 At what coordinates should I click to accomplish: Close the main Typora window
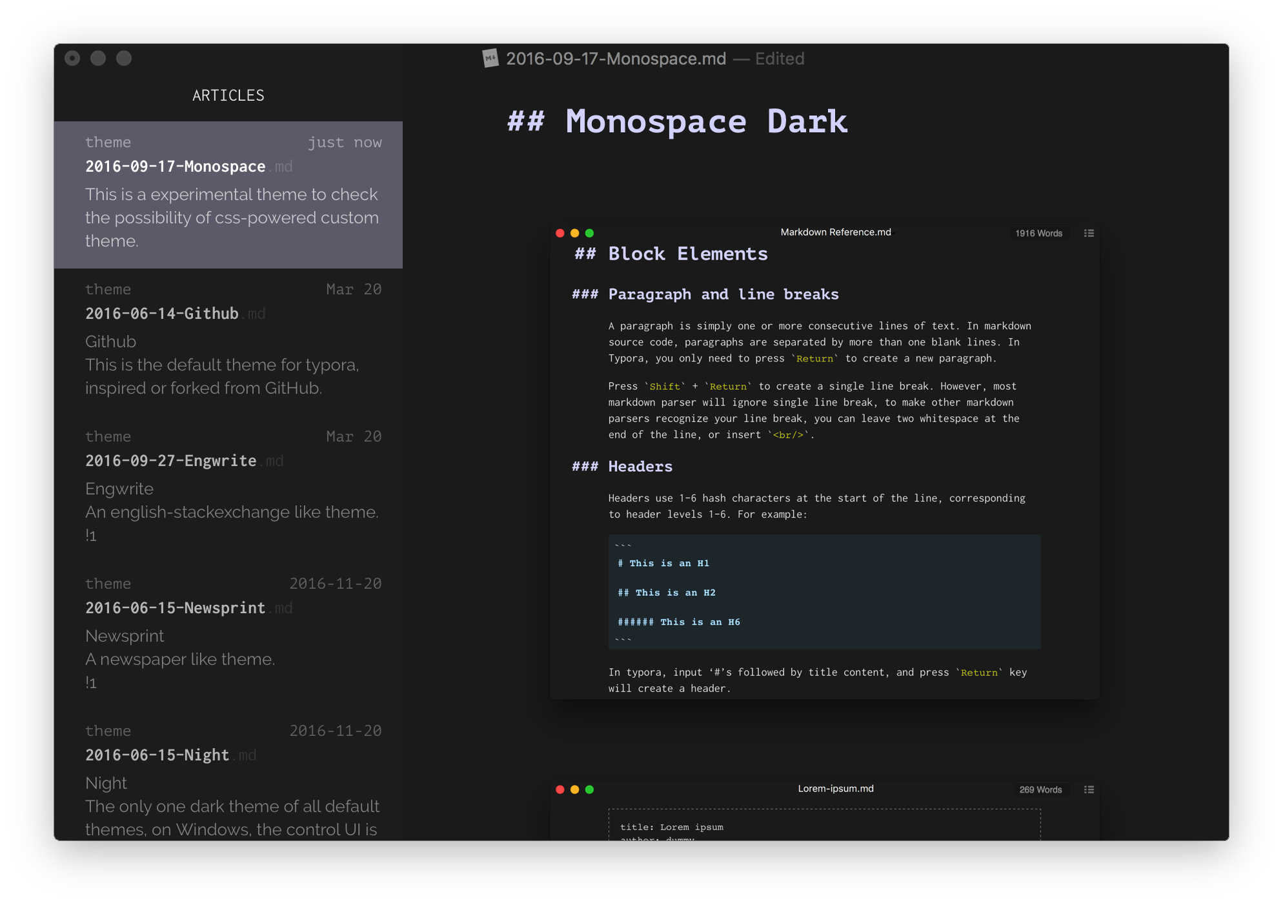(72, 58)
